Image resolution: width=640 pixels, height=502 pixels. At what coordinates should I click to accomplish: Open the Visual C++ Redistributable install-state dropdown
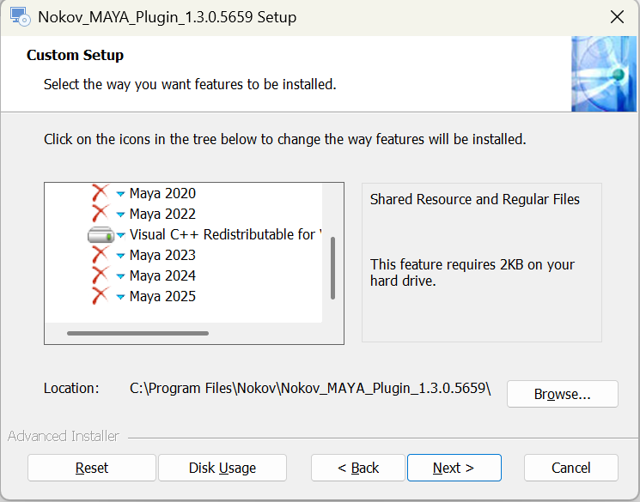point(120,235)
